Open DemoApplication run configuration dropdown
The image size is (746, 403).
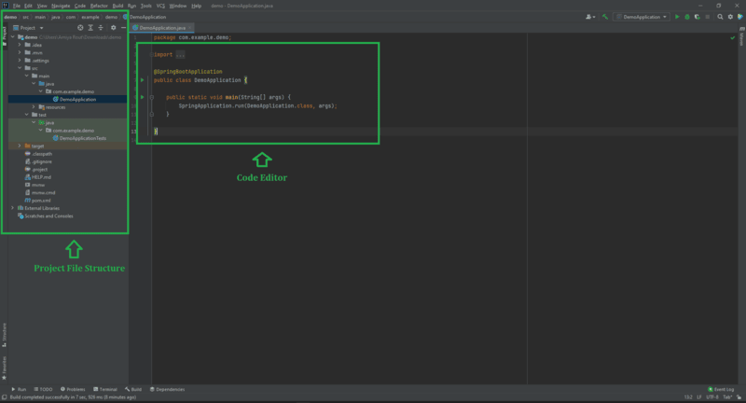click(642, 17)
